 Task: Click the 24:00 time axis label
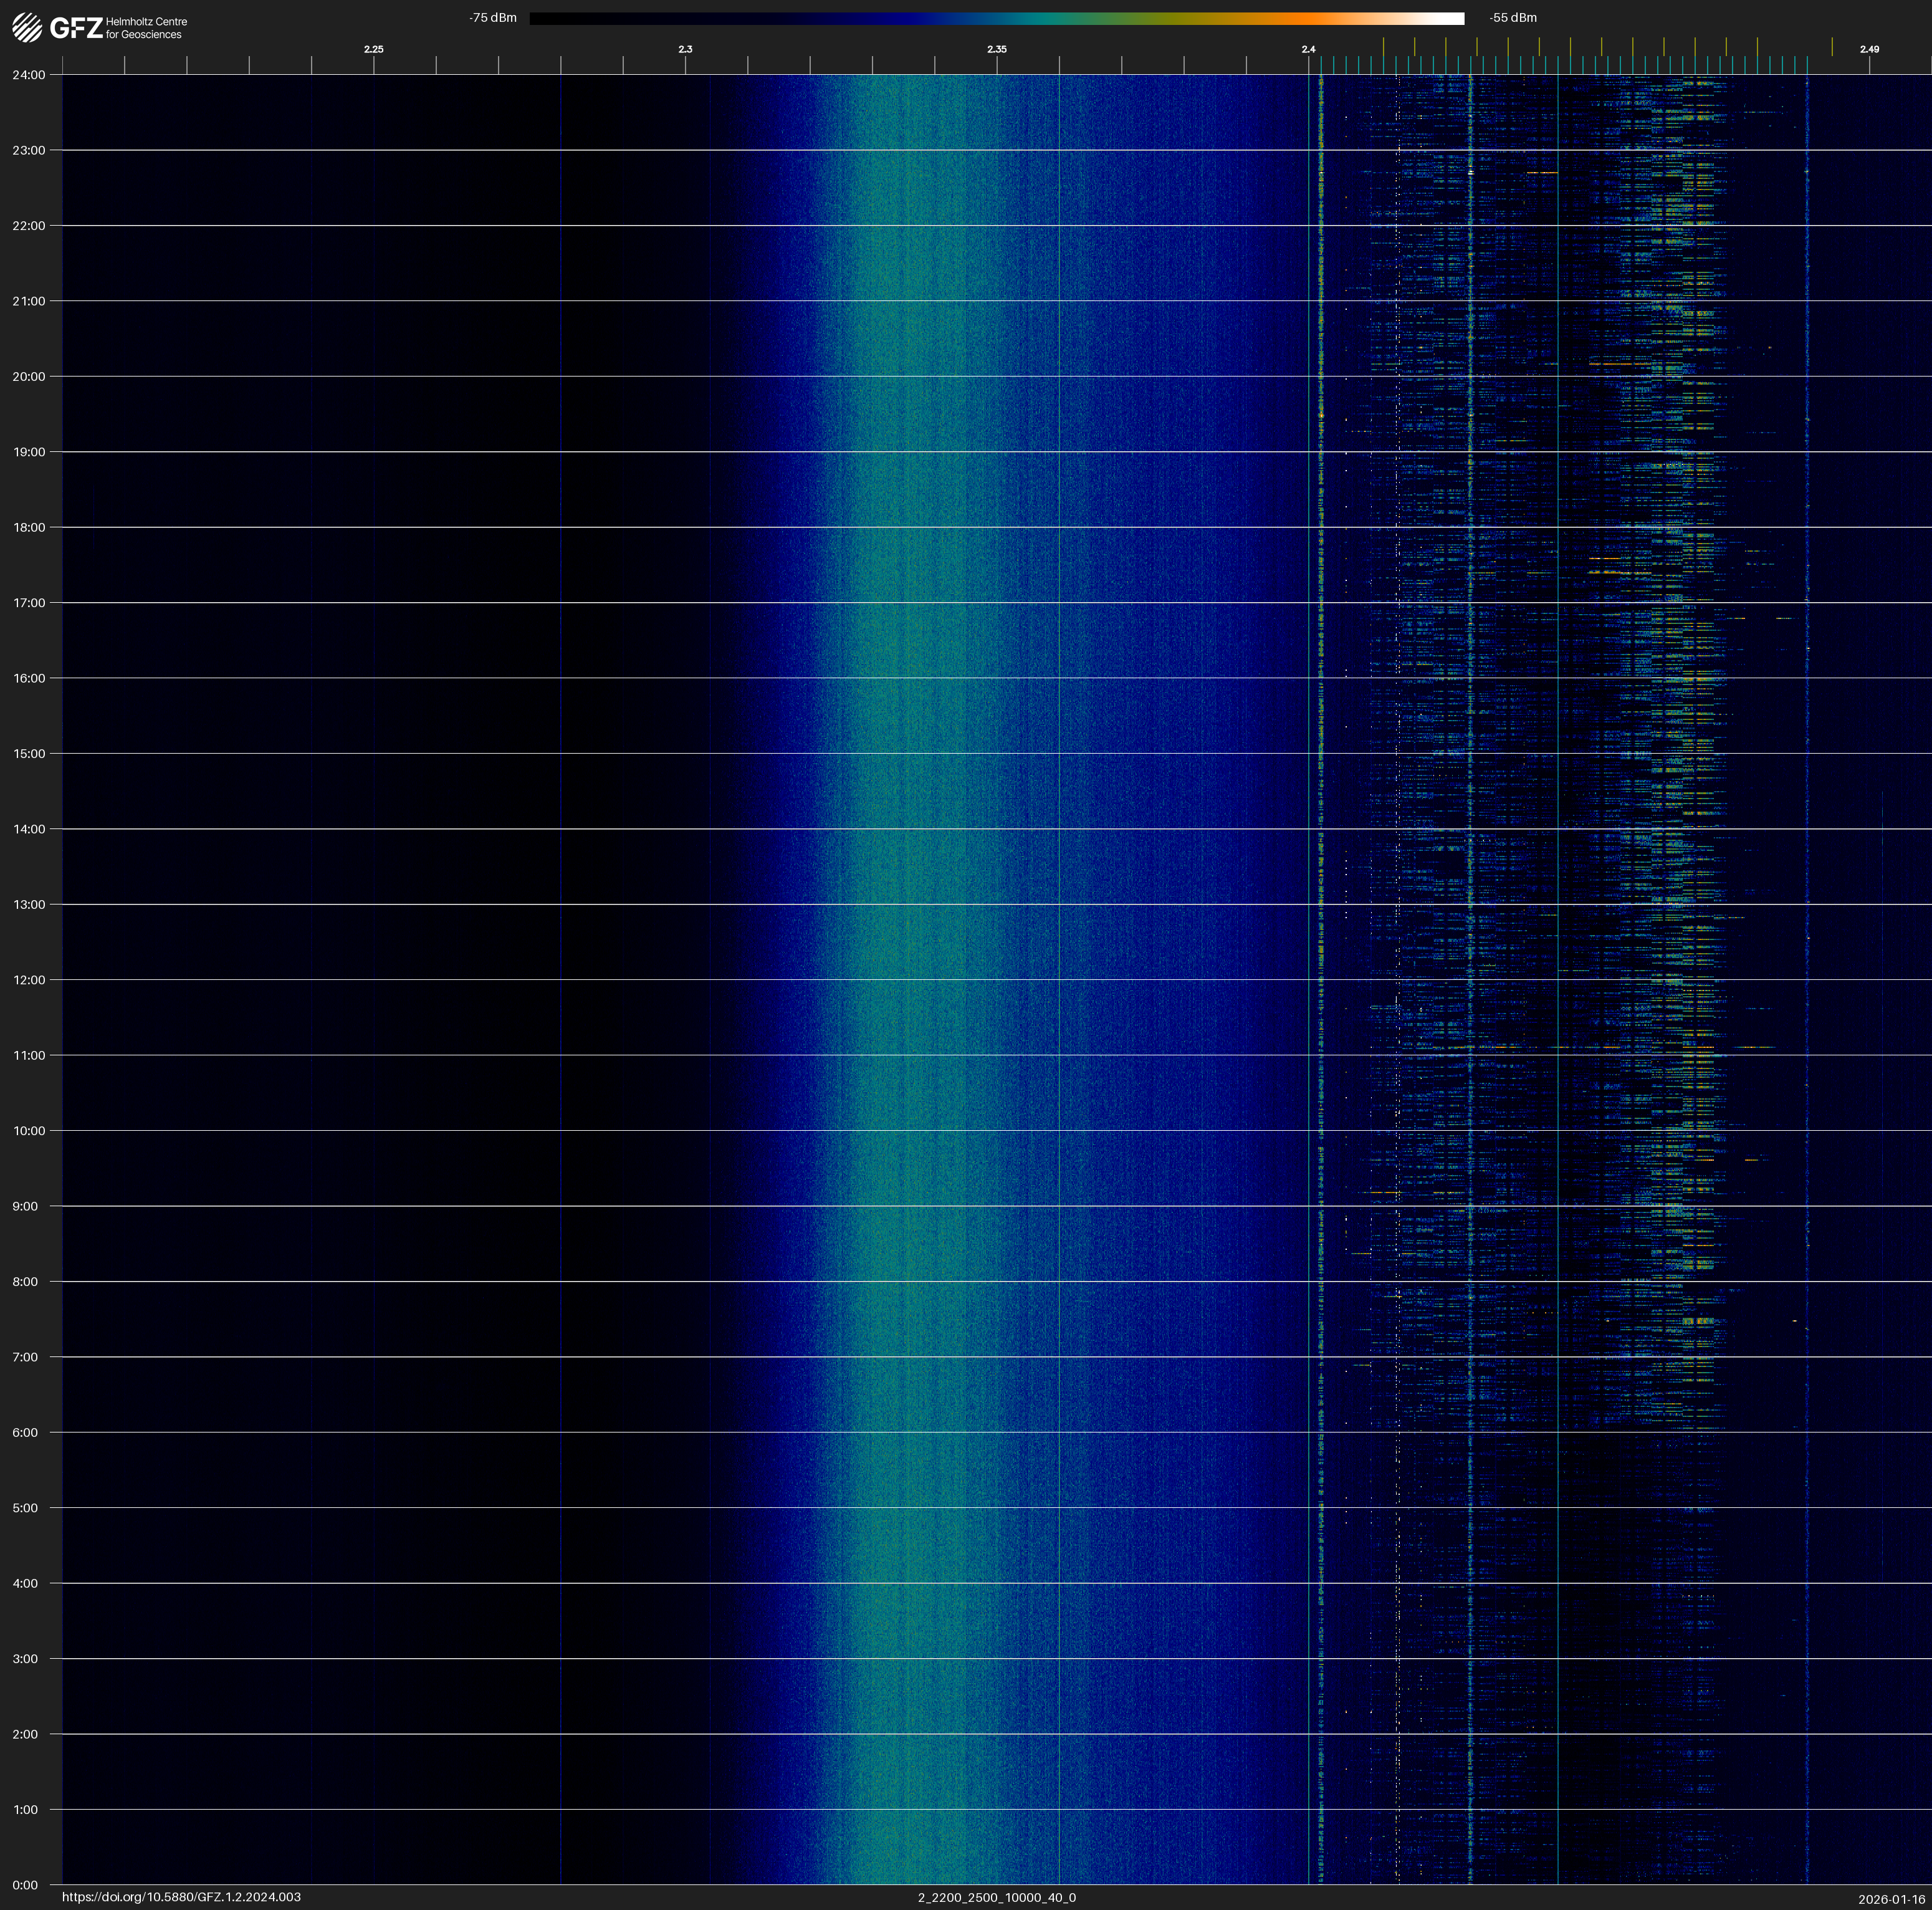(29, 75)
